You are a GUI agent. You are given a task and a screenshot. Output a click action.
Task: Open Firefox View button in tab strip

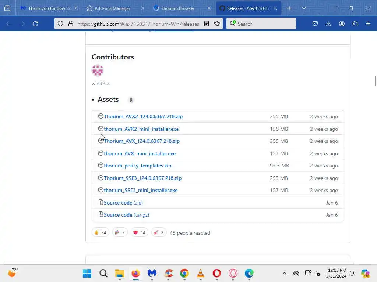7,8
